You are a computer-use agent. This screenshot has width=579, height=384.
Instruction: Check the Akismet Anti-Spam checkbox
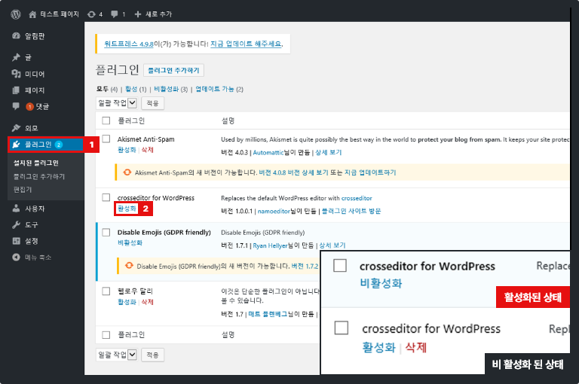pos(106,139)
